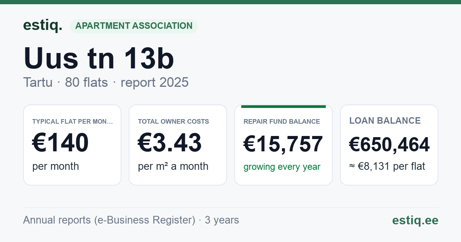This screenshot has height=242, width=461.
Task: Click the Uus tn 13b heading
Action: coord(99,58)
